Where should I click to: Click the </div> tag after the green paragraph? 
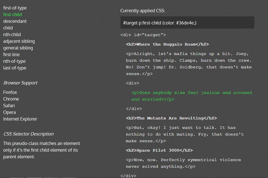click(134, 109)
